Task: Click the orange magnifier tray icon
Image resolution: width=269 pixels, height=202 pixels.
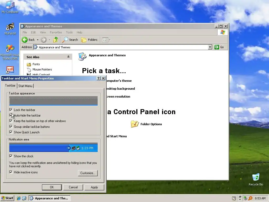Action: tap(250, 198)
